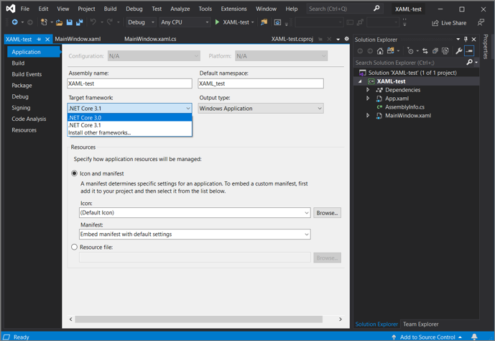Switch to the MainWindow.xaml.cs tab

(x=150, y=39)
